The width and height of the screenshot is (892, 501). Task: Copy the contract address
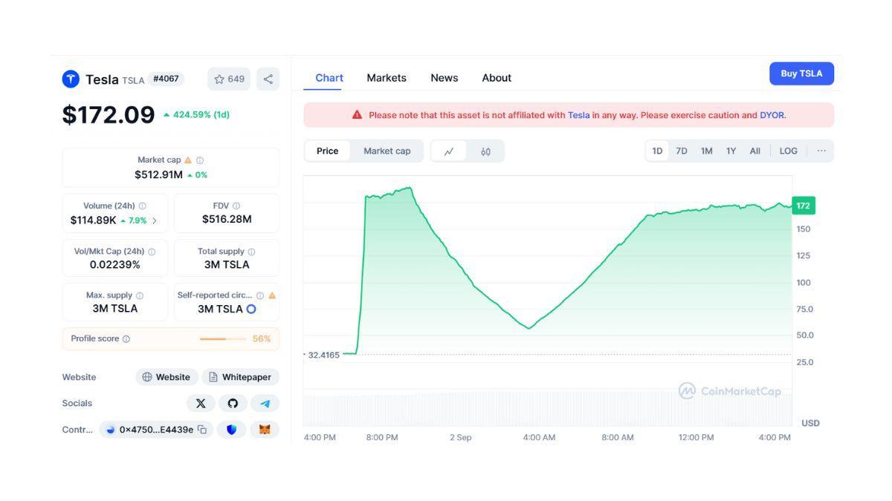(203, 429)
